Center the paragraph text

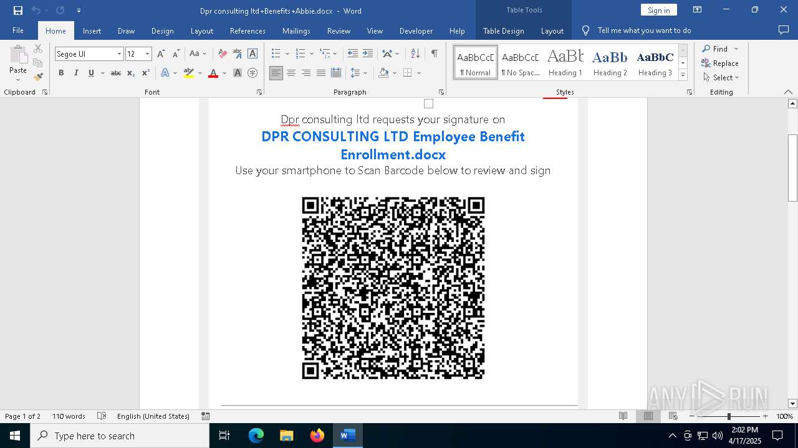(x=291, y=73)
